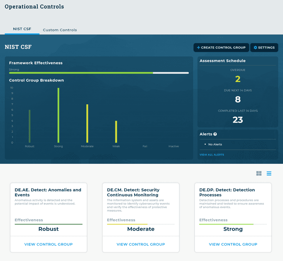Viewport: 283px width, 261px height.
Task: Follow the View All Alerts link
Action: 212,155
